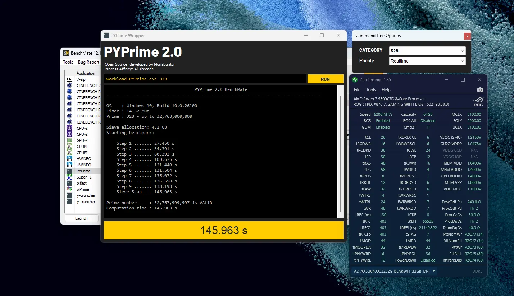514x296 pixels.
Task: Click the PYPrime Wrapper title bar icon
Action: click(x=106, y=36)
